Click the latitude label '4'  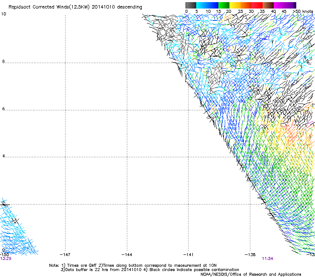pyautogui.click(x=3, y=156)
